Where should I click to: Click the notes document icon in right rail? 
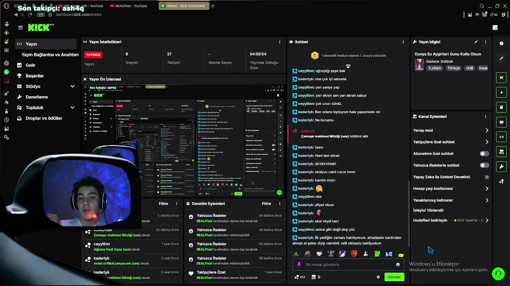tap(501, 107)
